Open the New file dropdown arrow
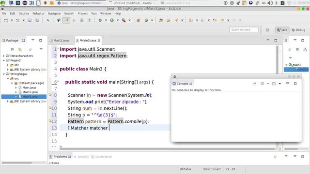The height and width of the screenshot is (174, 310). [x=12, y=20]
